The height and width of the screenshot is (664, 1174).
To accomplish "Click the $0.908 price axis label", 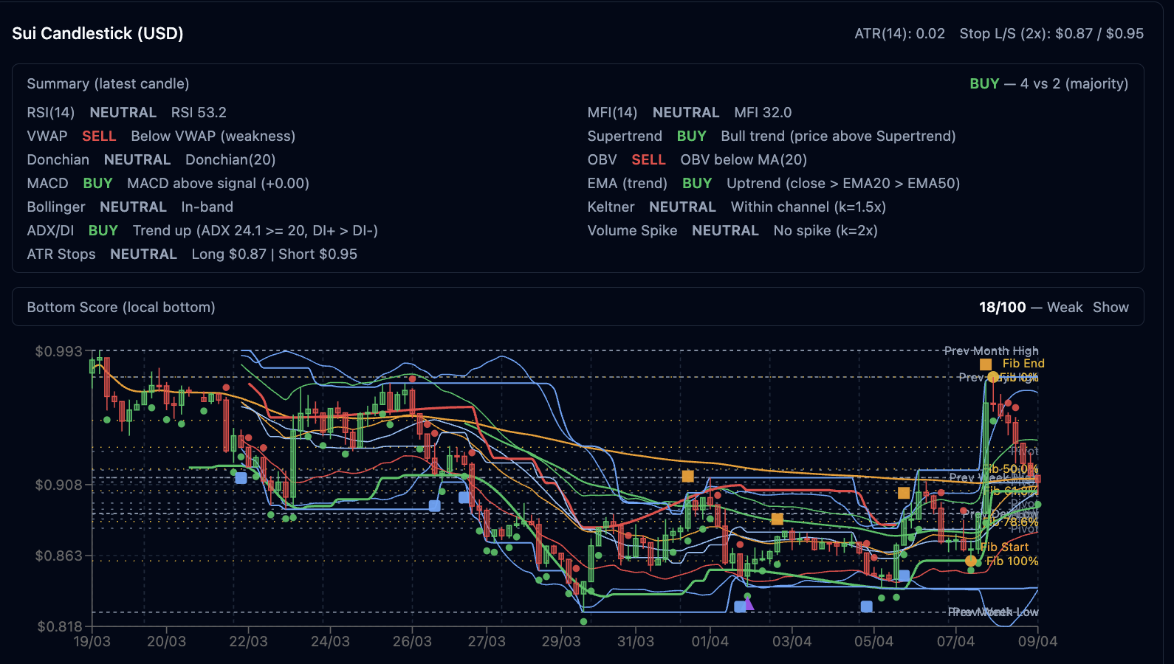I will pos(59,485).
